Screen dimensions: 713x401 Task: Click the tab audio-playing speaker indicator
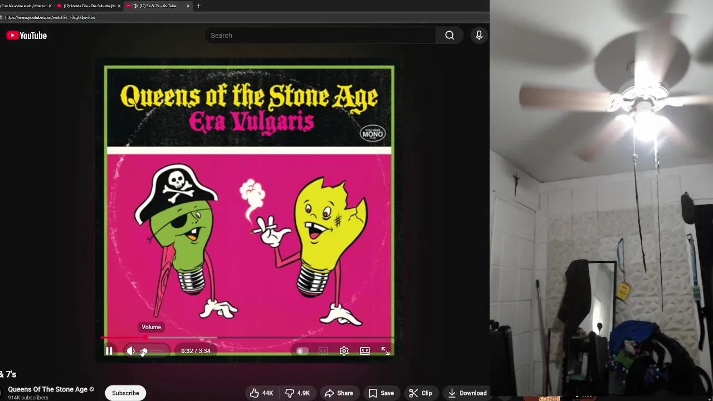(135, 6)
